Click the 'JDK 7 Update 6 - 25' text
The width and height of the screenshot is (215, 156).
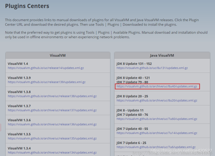coord(131,143)
